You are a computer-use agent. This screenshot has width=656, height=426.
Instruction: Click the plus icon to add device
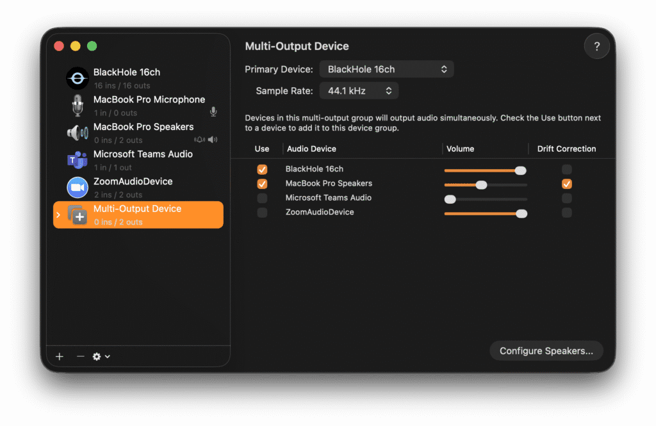point(60,357)
